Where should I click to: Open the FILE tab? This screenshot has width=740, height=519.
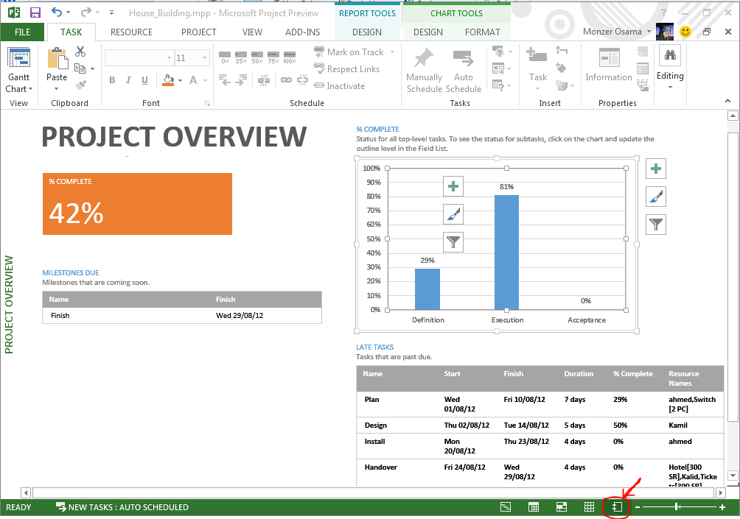(x=22, y=32)
